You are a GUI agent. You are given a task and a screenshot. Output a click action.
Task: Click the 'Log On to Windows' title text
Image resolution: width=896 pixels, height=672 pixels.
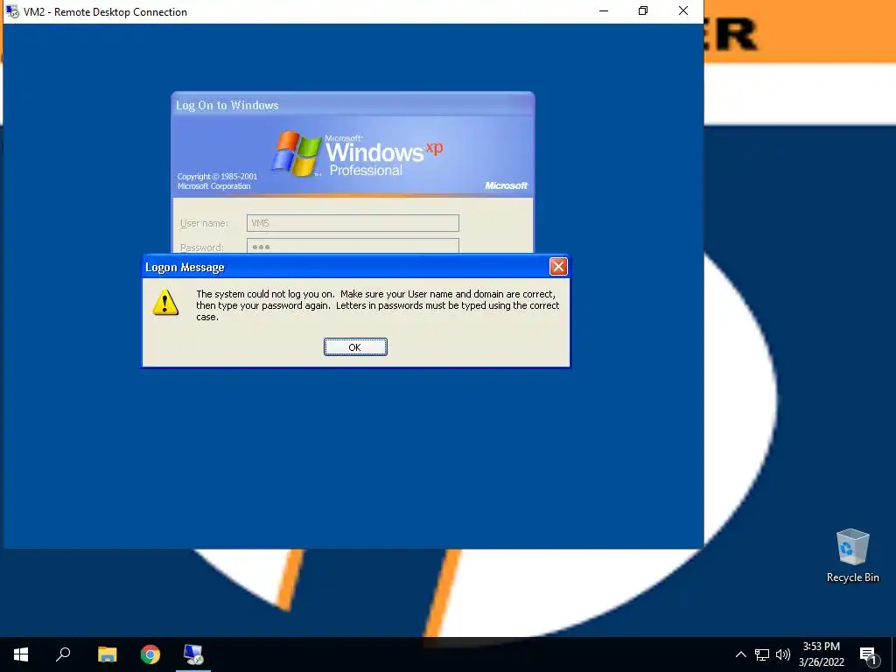227,105
